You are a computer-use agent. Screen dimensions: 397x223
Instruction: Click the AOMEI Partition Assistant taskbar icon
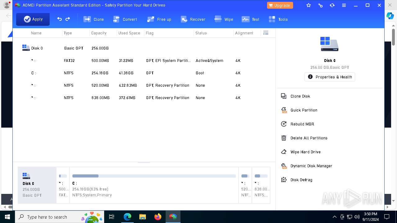(173, 217)
